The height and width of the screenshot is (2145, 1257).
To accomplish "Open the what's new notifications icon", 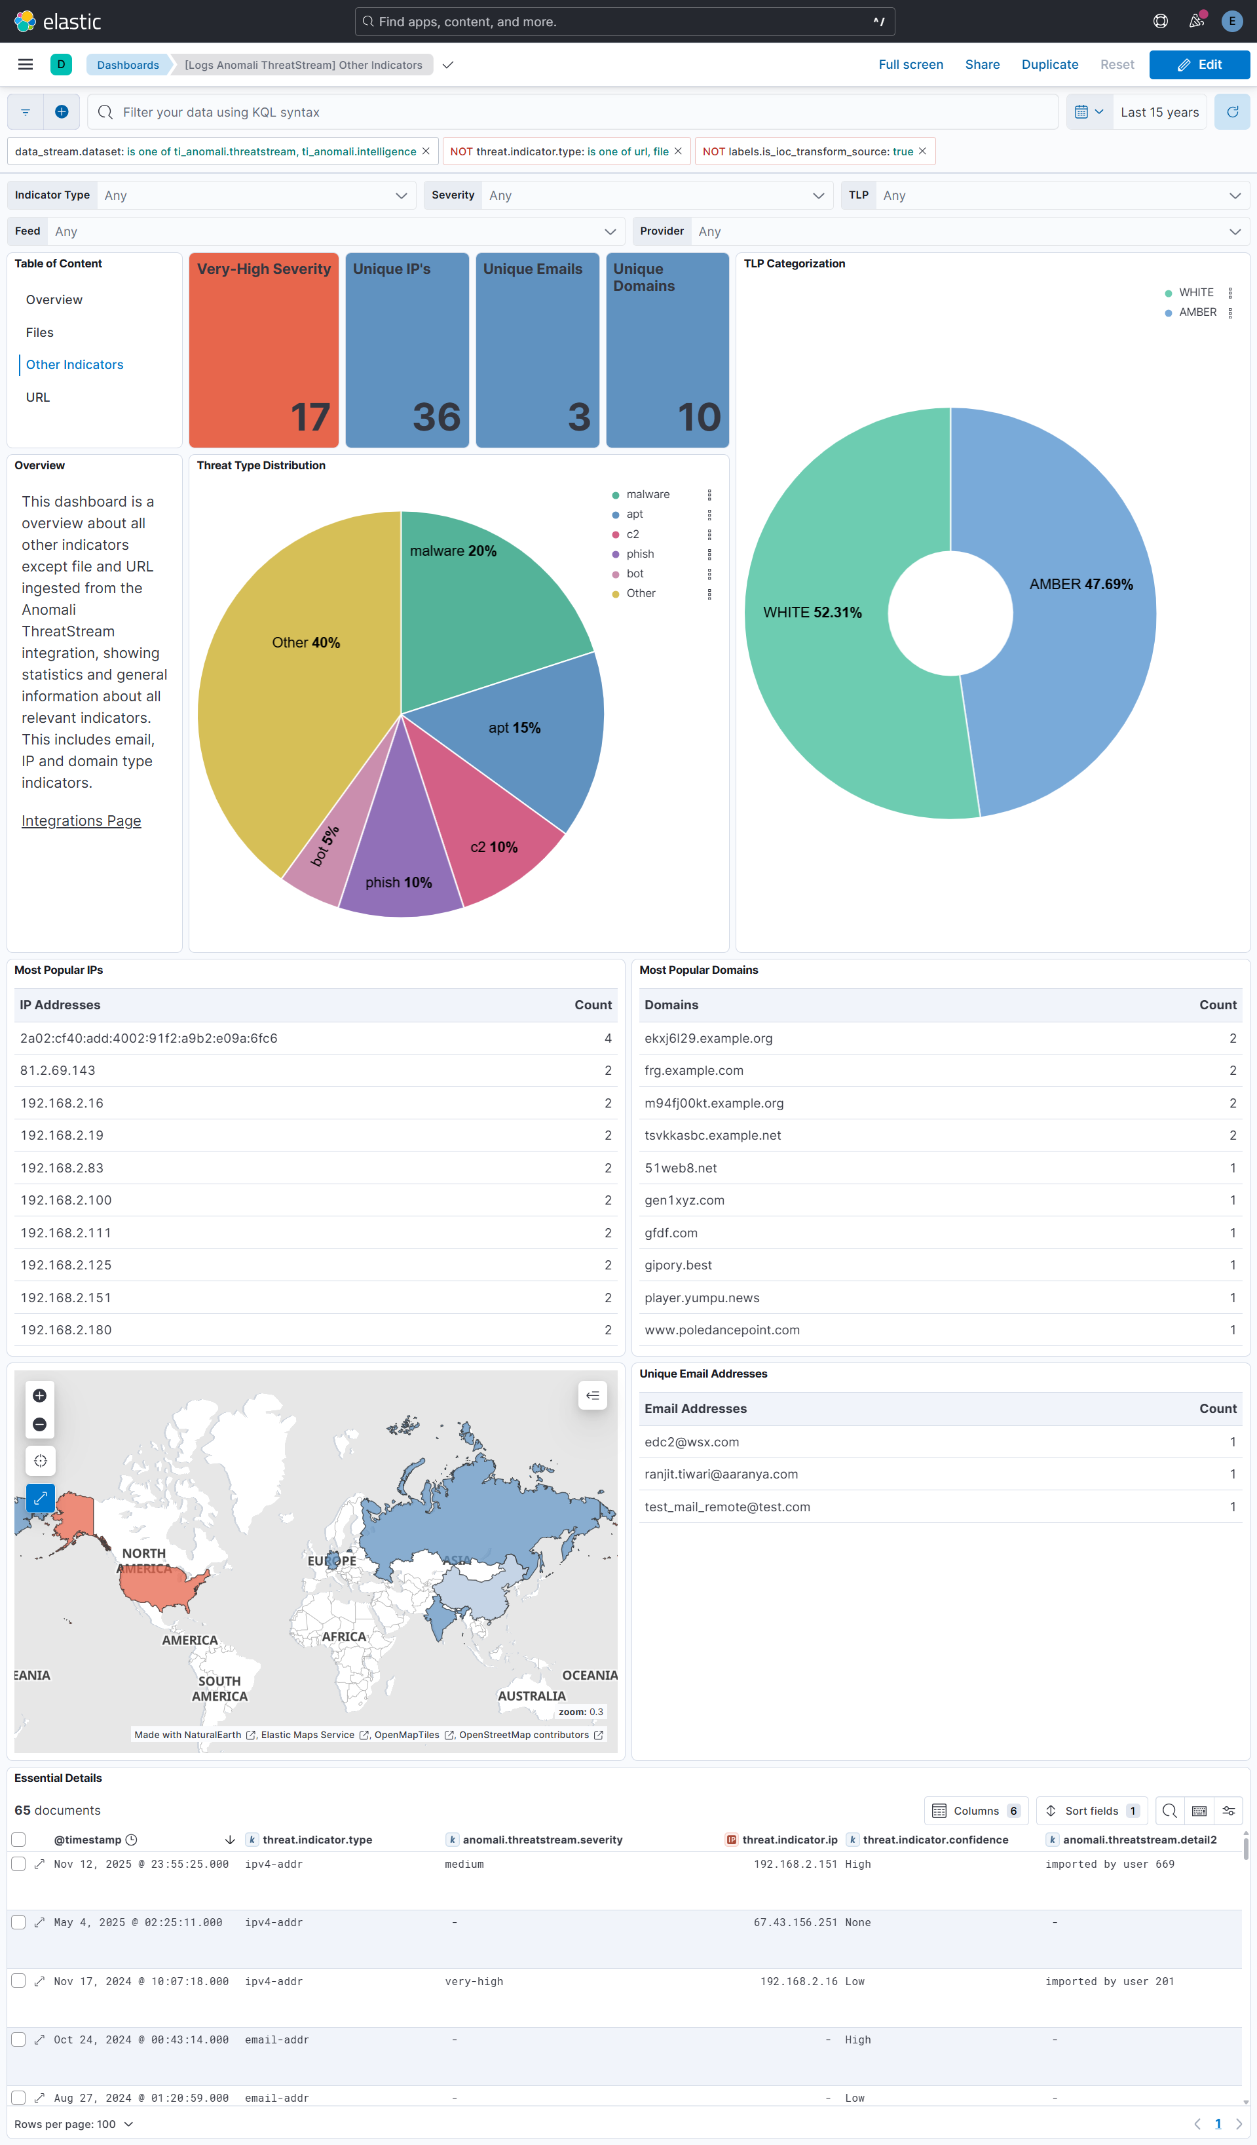I will point(1196,21).
